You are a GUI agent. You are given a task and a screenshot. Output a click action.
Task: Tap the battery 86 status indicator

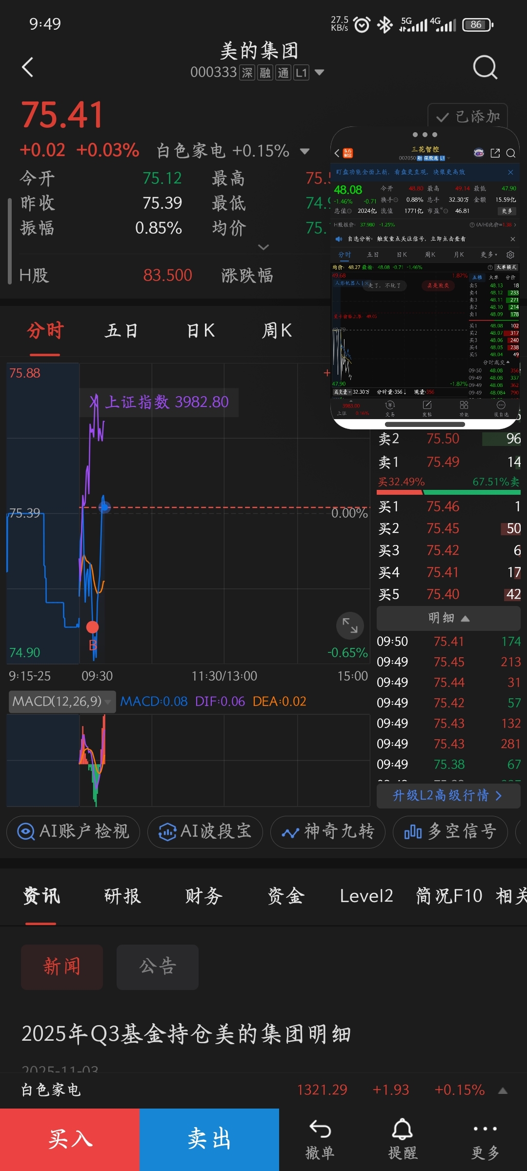[x=478, y=24]
